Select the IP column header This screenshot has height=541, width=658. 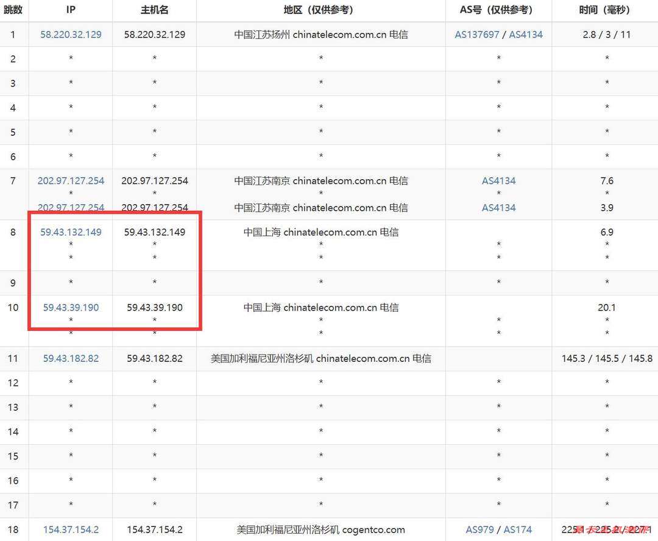click(x=71, y=10)
